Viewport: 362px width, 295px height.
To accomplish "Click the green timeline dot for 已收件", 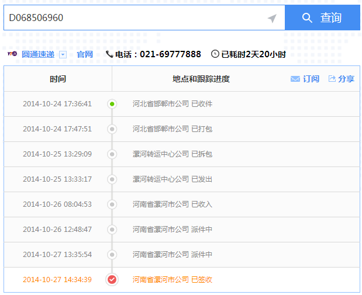I will tap(112, 104).
